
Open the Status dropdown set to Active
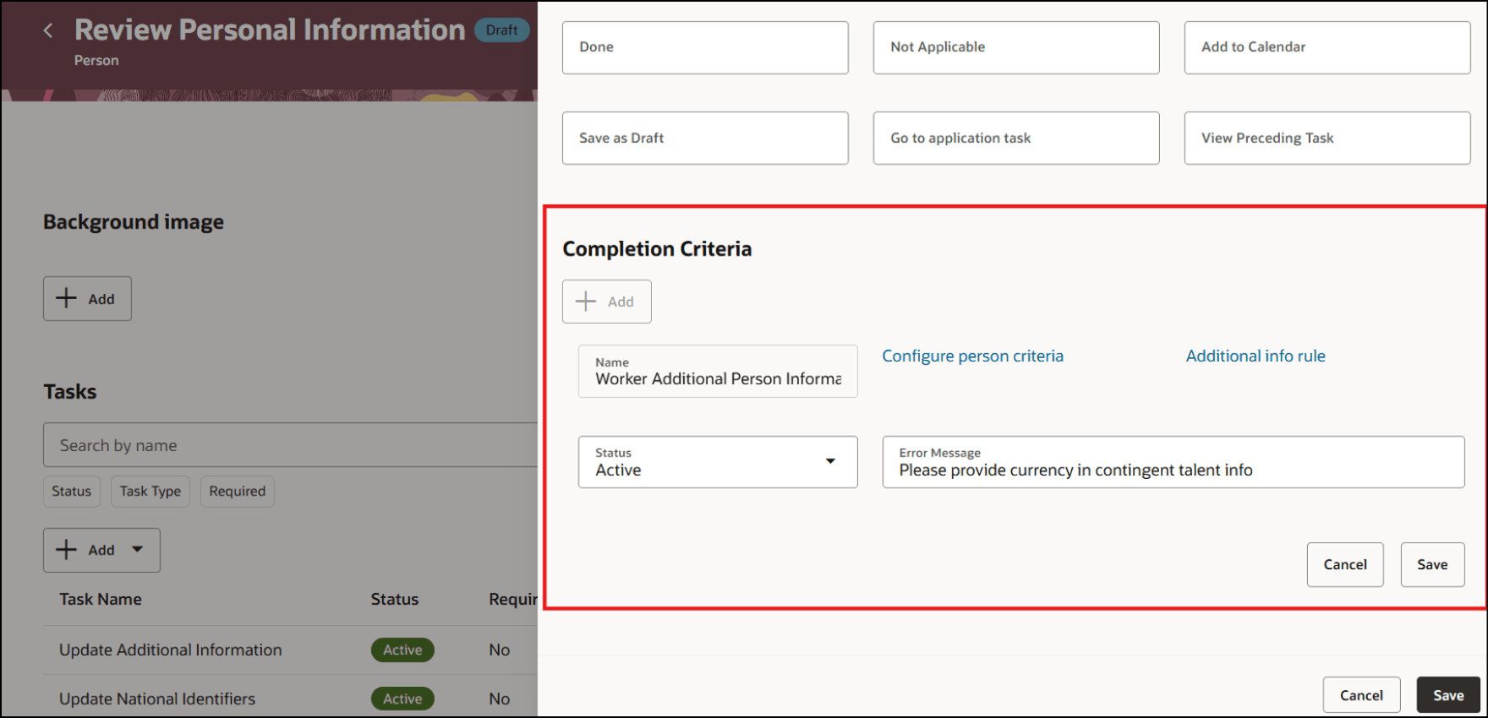tap(718, 462)
